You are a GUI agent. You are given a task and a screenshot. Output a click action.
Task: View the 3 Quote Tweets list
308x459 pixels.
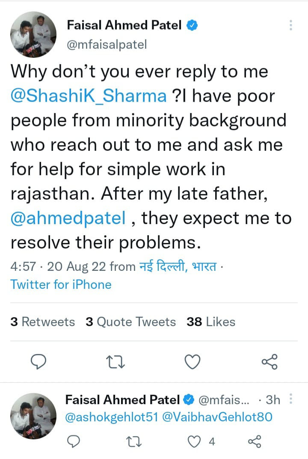(130, 322)
